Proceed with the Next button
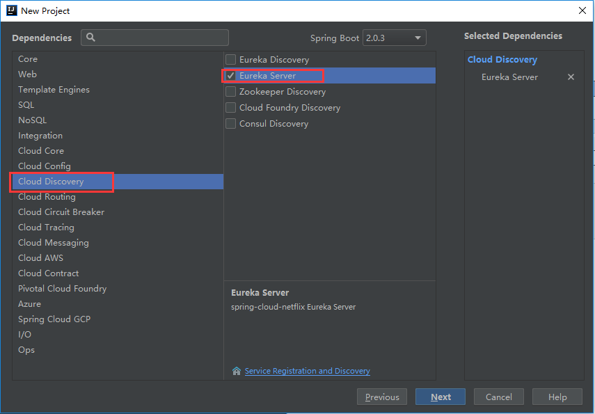This screenshot has width=595, height=414. pyautogui.click(x=441, y=397)
